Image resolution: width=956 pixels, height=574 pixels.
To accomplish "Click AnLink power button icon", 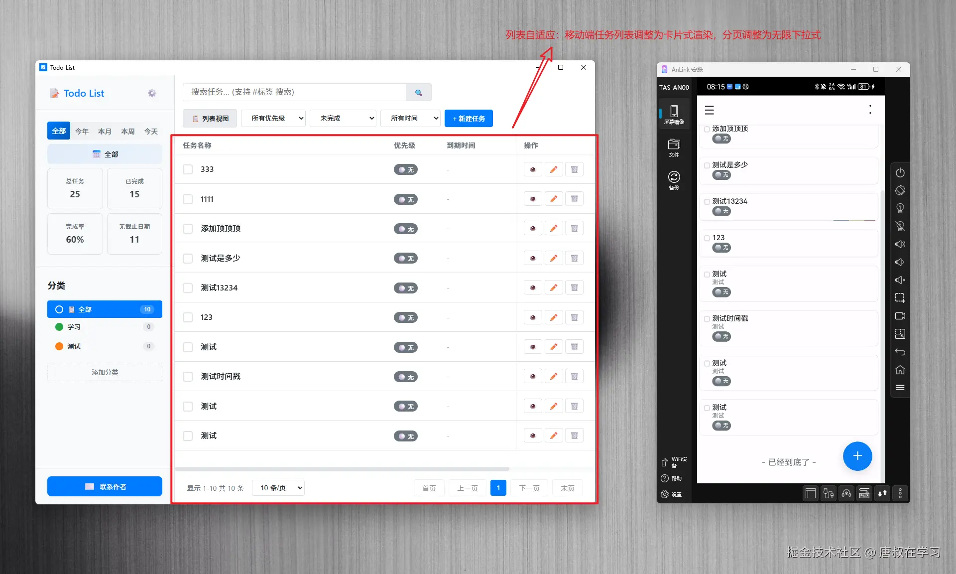I will (900, 173).
